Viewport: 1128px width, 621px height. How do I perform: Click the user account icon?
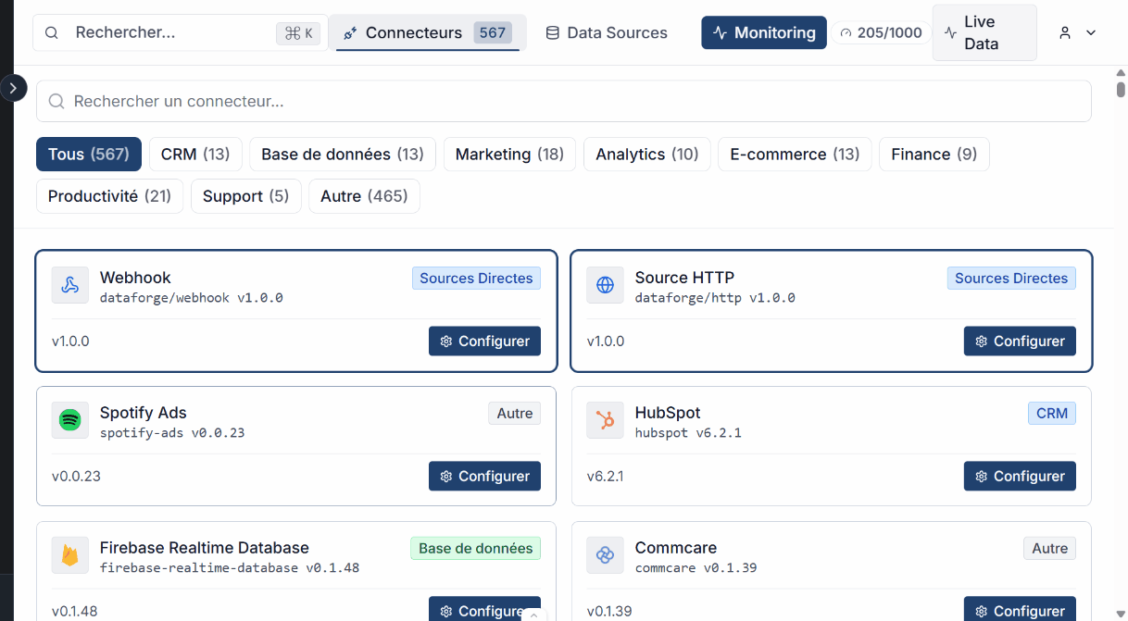(1065, 31)
